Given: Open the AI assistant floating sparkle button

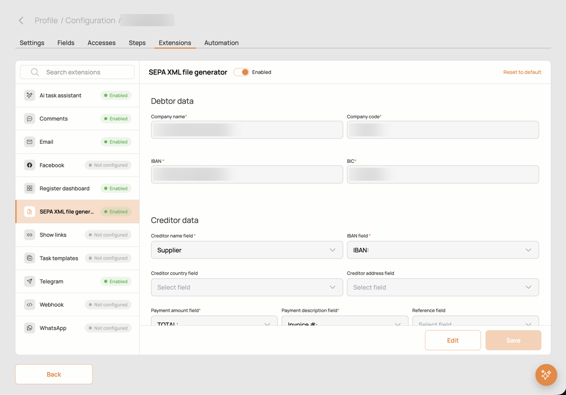Looking at the screenshot, I should pos(546,375).
